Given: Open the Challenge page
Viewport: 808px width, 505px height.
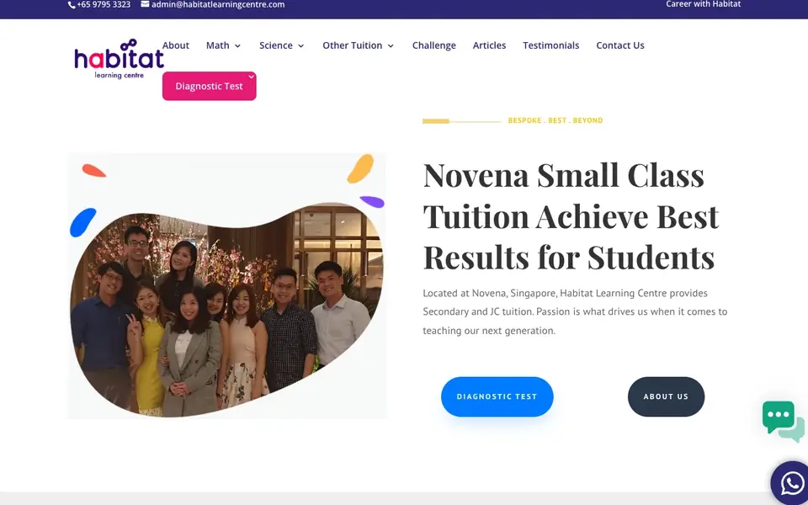Looking at the screenshot, I should pyautogui.click(x=434, y=45).
